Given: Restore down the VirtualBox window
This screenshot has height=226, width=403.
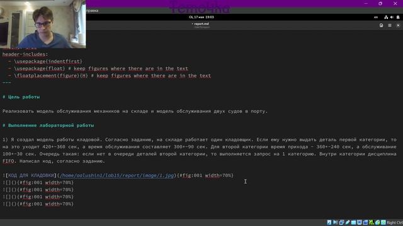Looking at the screenshot, I should coord(380,4).
